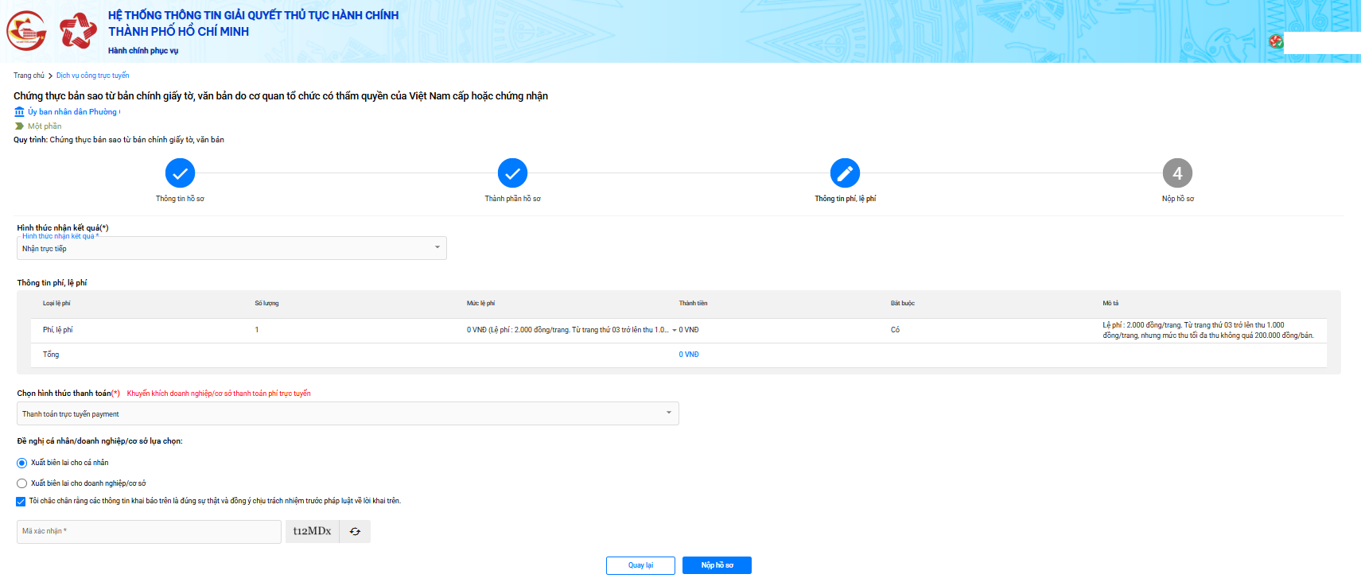Go to 'Trang chủ' breadcrumb
The height and width of the screenshot is (578, 1361).
pos(29,76)
